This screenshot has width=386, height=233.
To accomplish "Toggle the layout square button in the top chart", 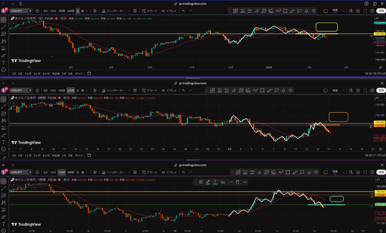I will point(325,11).
